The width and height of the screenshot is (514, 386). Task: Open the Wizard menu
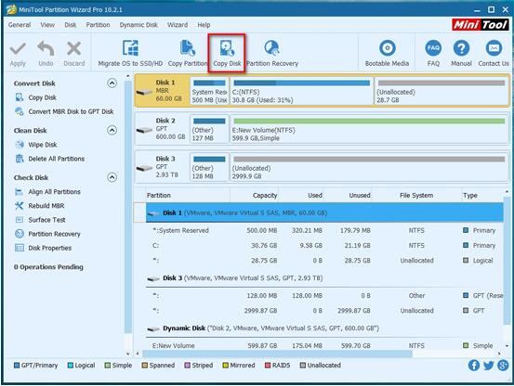click(x=178, y=25)
